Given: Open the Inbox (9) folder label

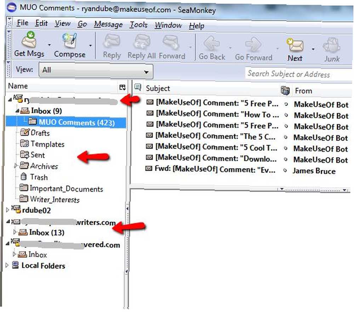Looking at the screenshot, I should (46, 111).
